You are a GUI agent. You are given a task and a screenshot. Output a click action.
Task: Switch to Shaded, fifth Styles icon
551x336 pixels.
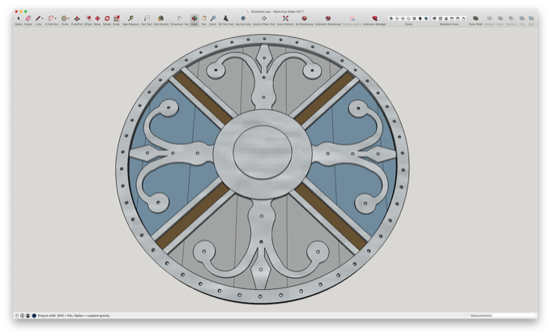coord(414,19)
